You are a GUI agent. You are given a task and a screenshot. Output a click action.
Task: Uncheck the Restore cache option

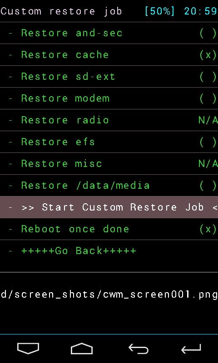[x=208, y=55]
